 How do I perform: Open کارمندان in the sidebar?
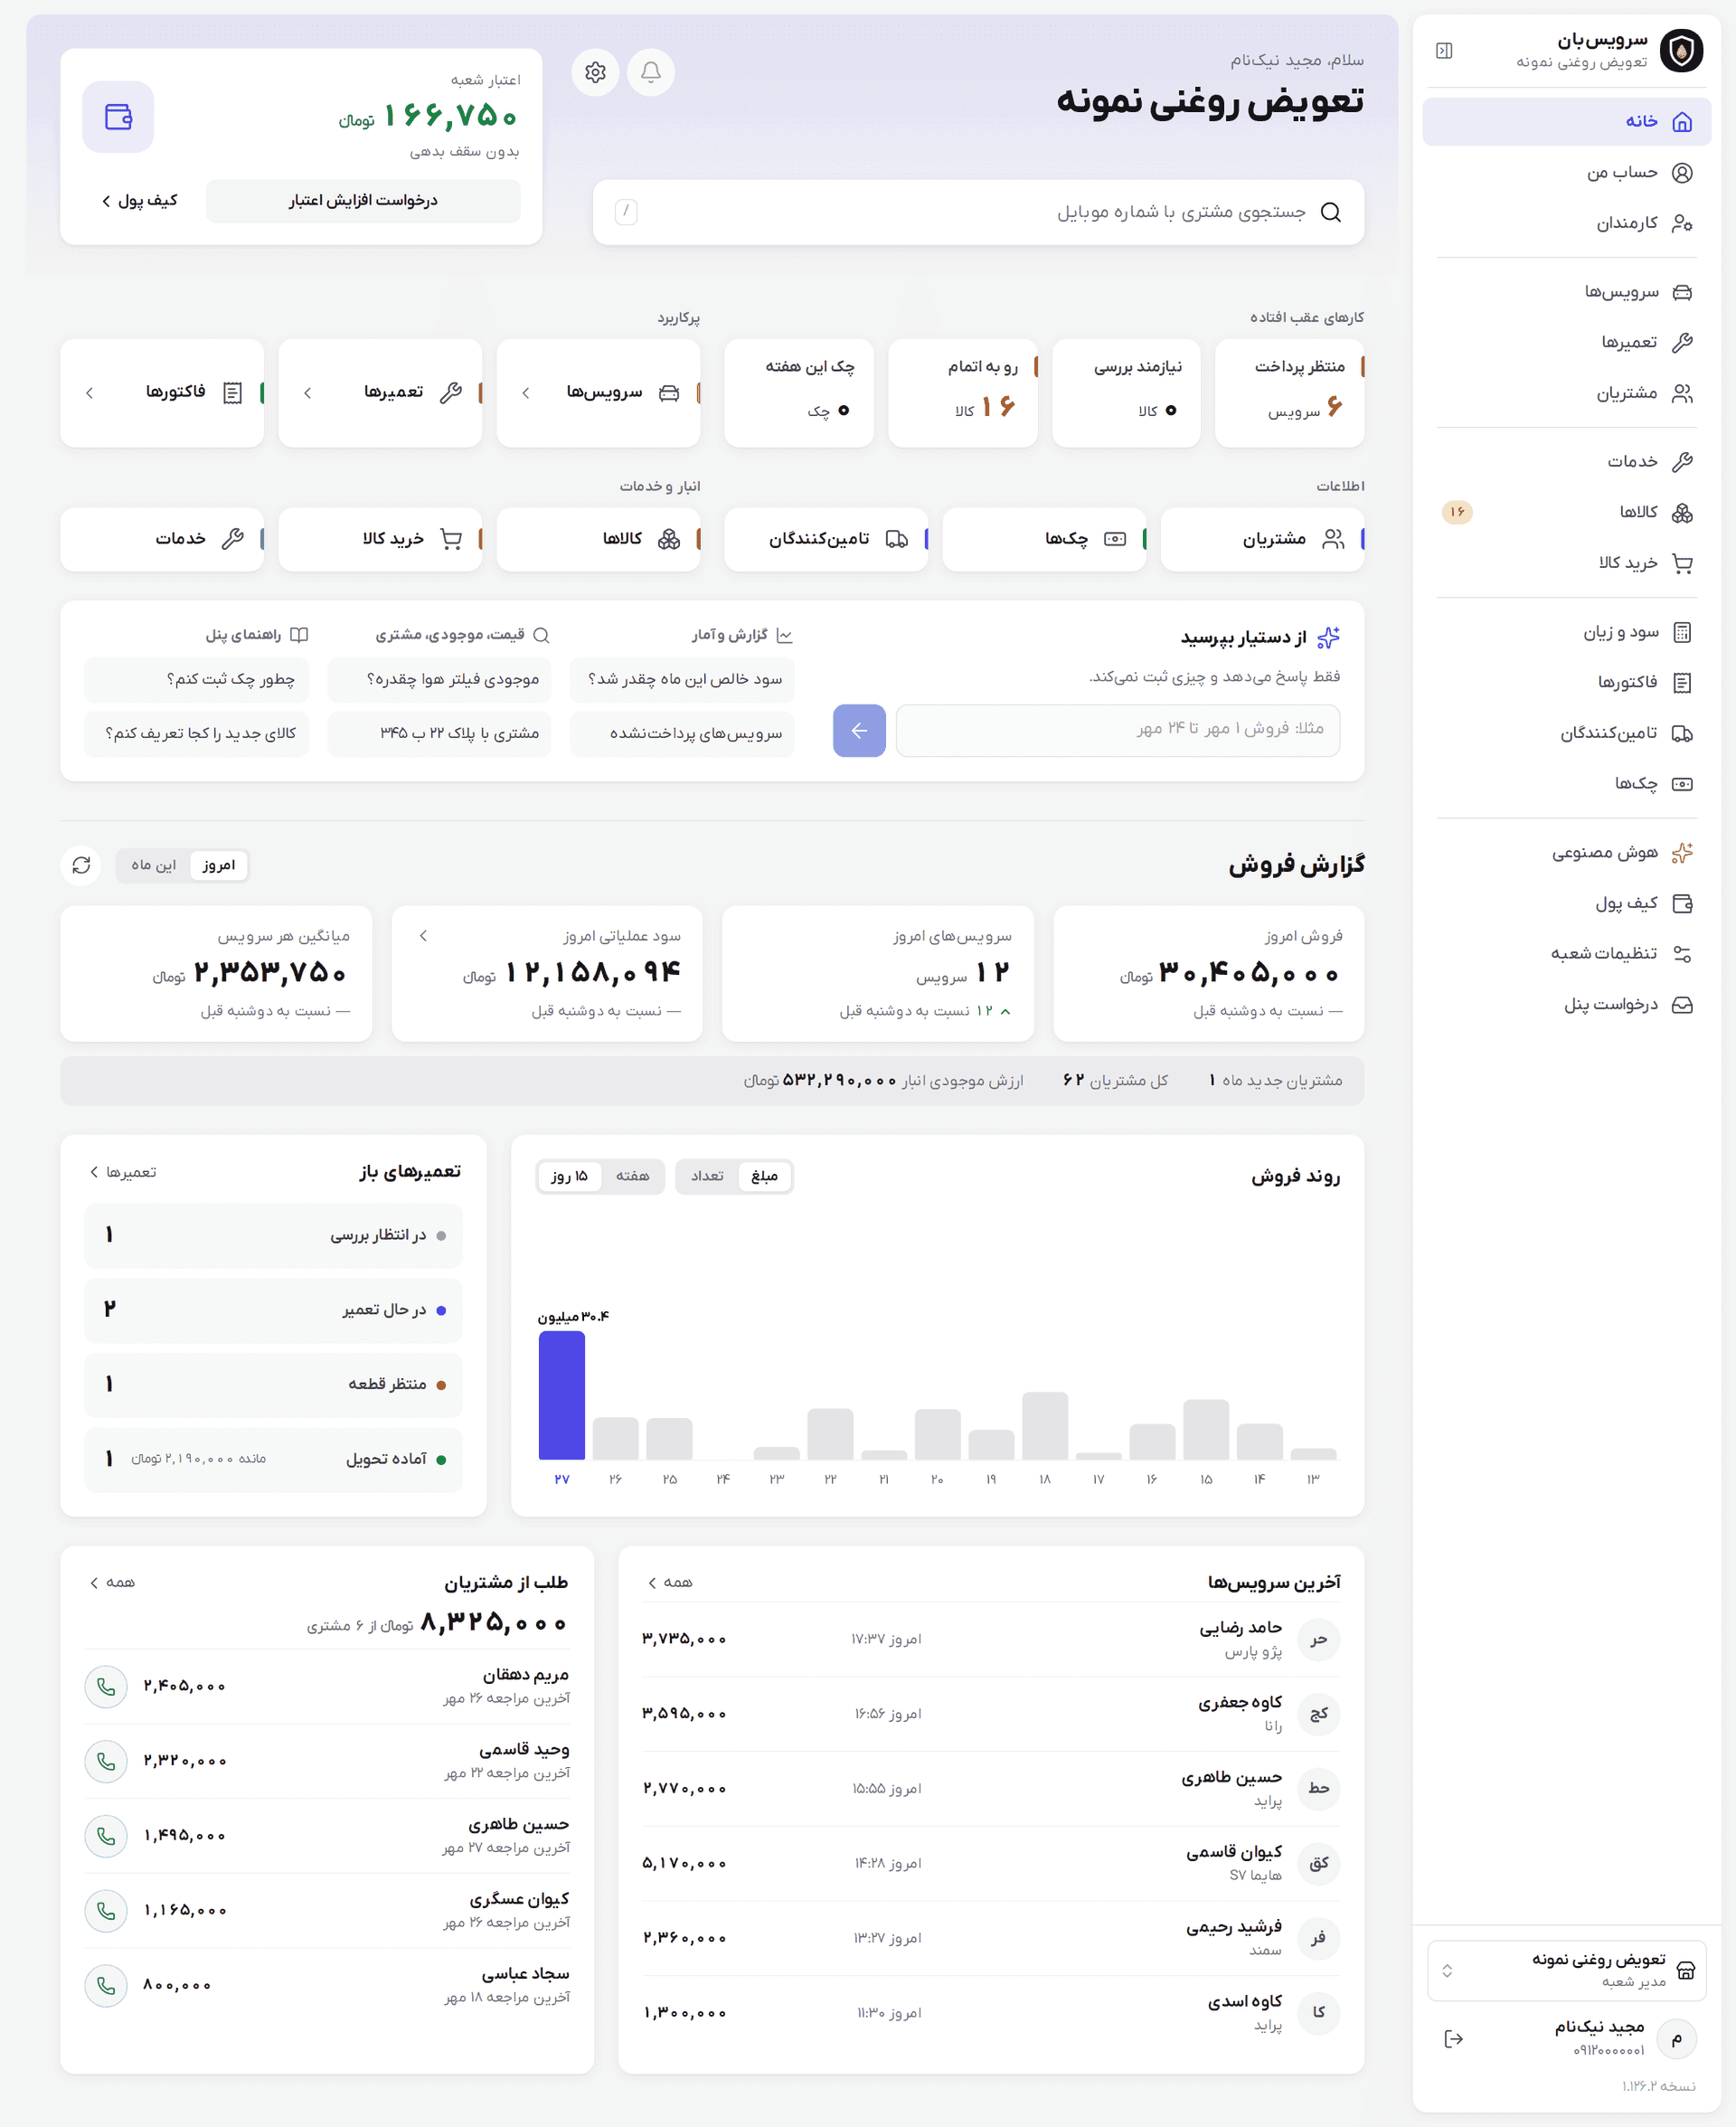(x=1566, y=222)
